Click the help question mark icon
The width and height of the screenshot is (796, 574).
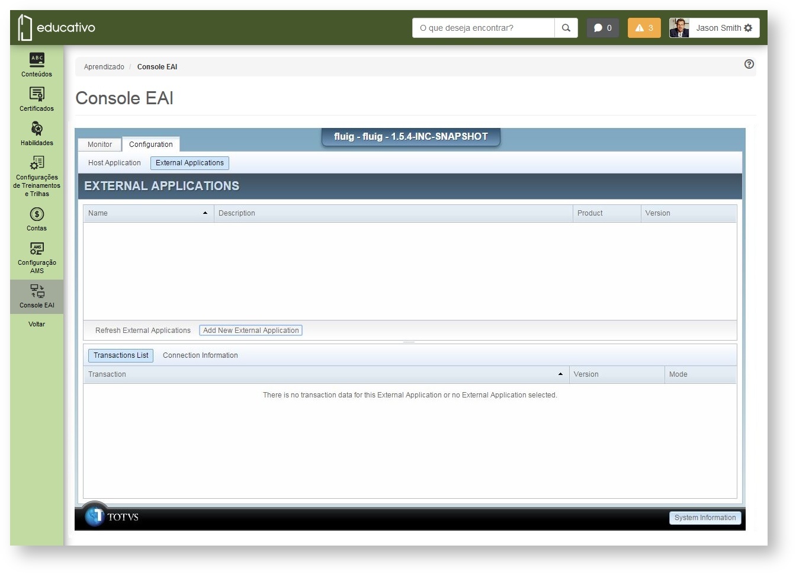coord(749,64)
